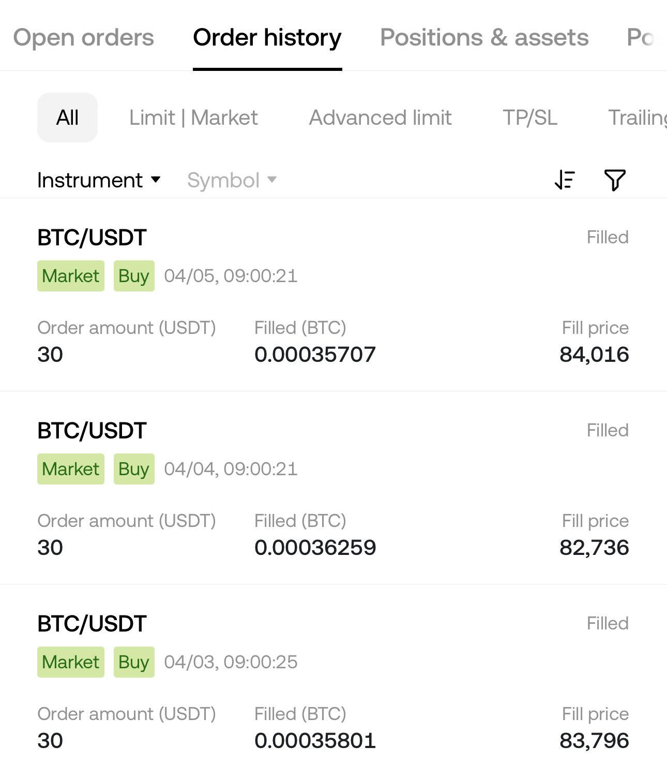Open the filter funnel icon
The height and width of the screenshot is (777, 667).
[x=615, y=180]
